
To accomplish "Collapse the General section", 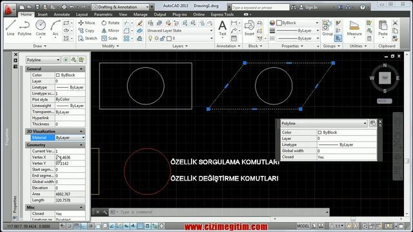I will point(81,69).
